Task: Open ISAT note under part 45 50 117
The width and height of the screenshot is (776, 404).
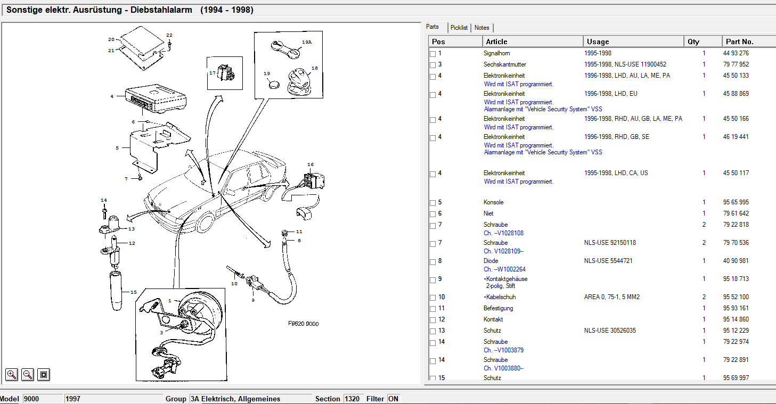Action: click(x=519, y=182)
